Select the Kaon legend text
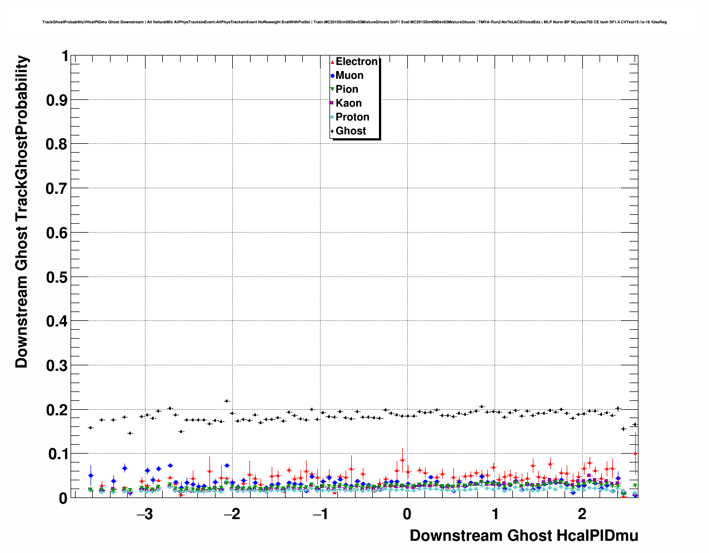Viewport: 709px width, 553px height. pyautogui.click(x=348, y=103)
